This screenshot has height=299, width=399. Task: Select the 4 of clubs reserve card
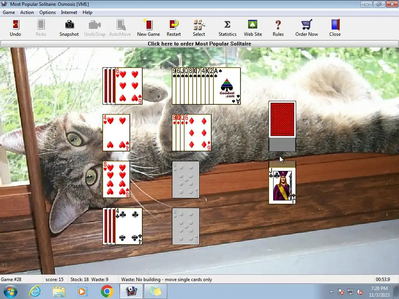tap(129, 226)
